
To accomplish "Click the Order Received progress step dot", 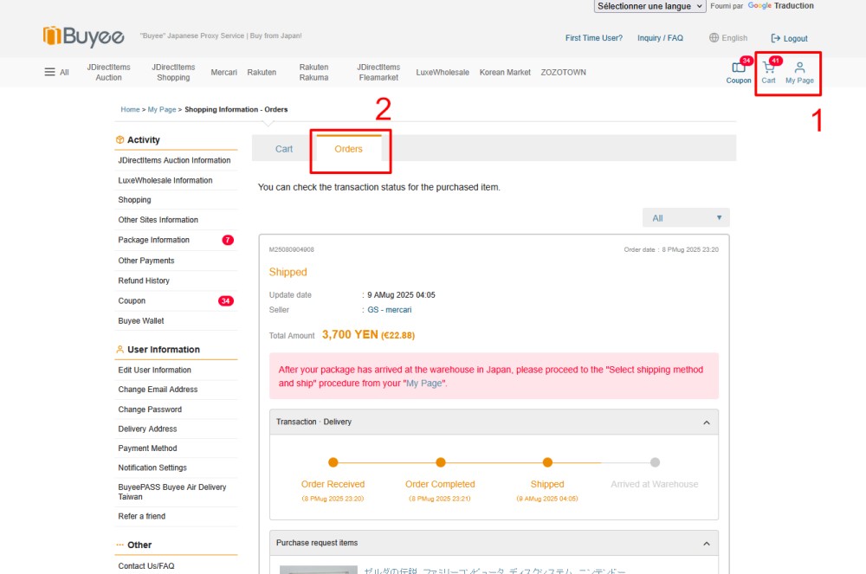I will point(333,462).
